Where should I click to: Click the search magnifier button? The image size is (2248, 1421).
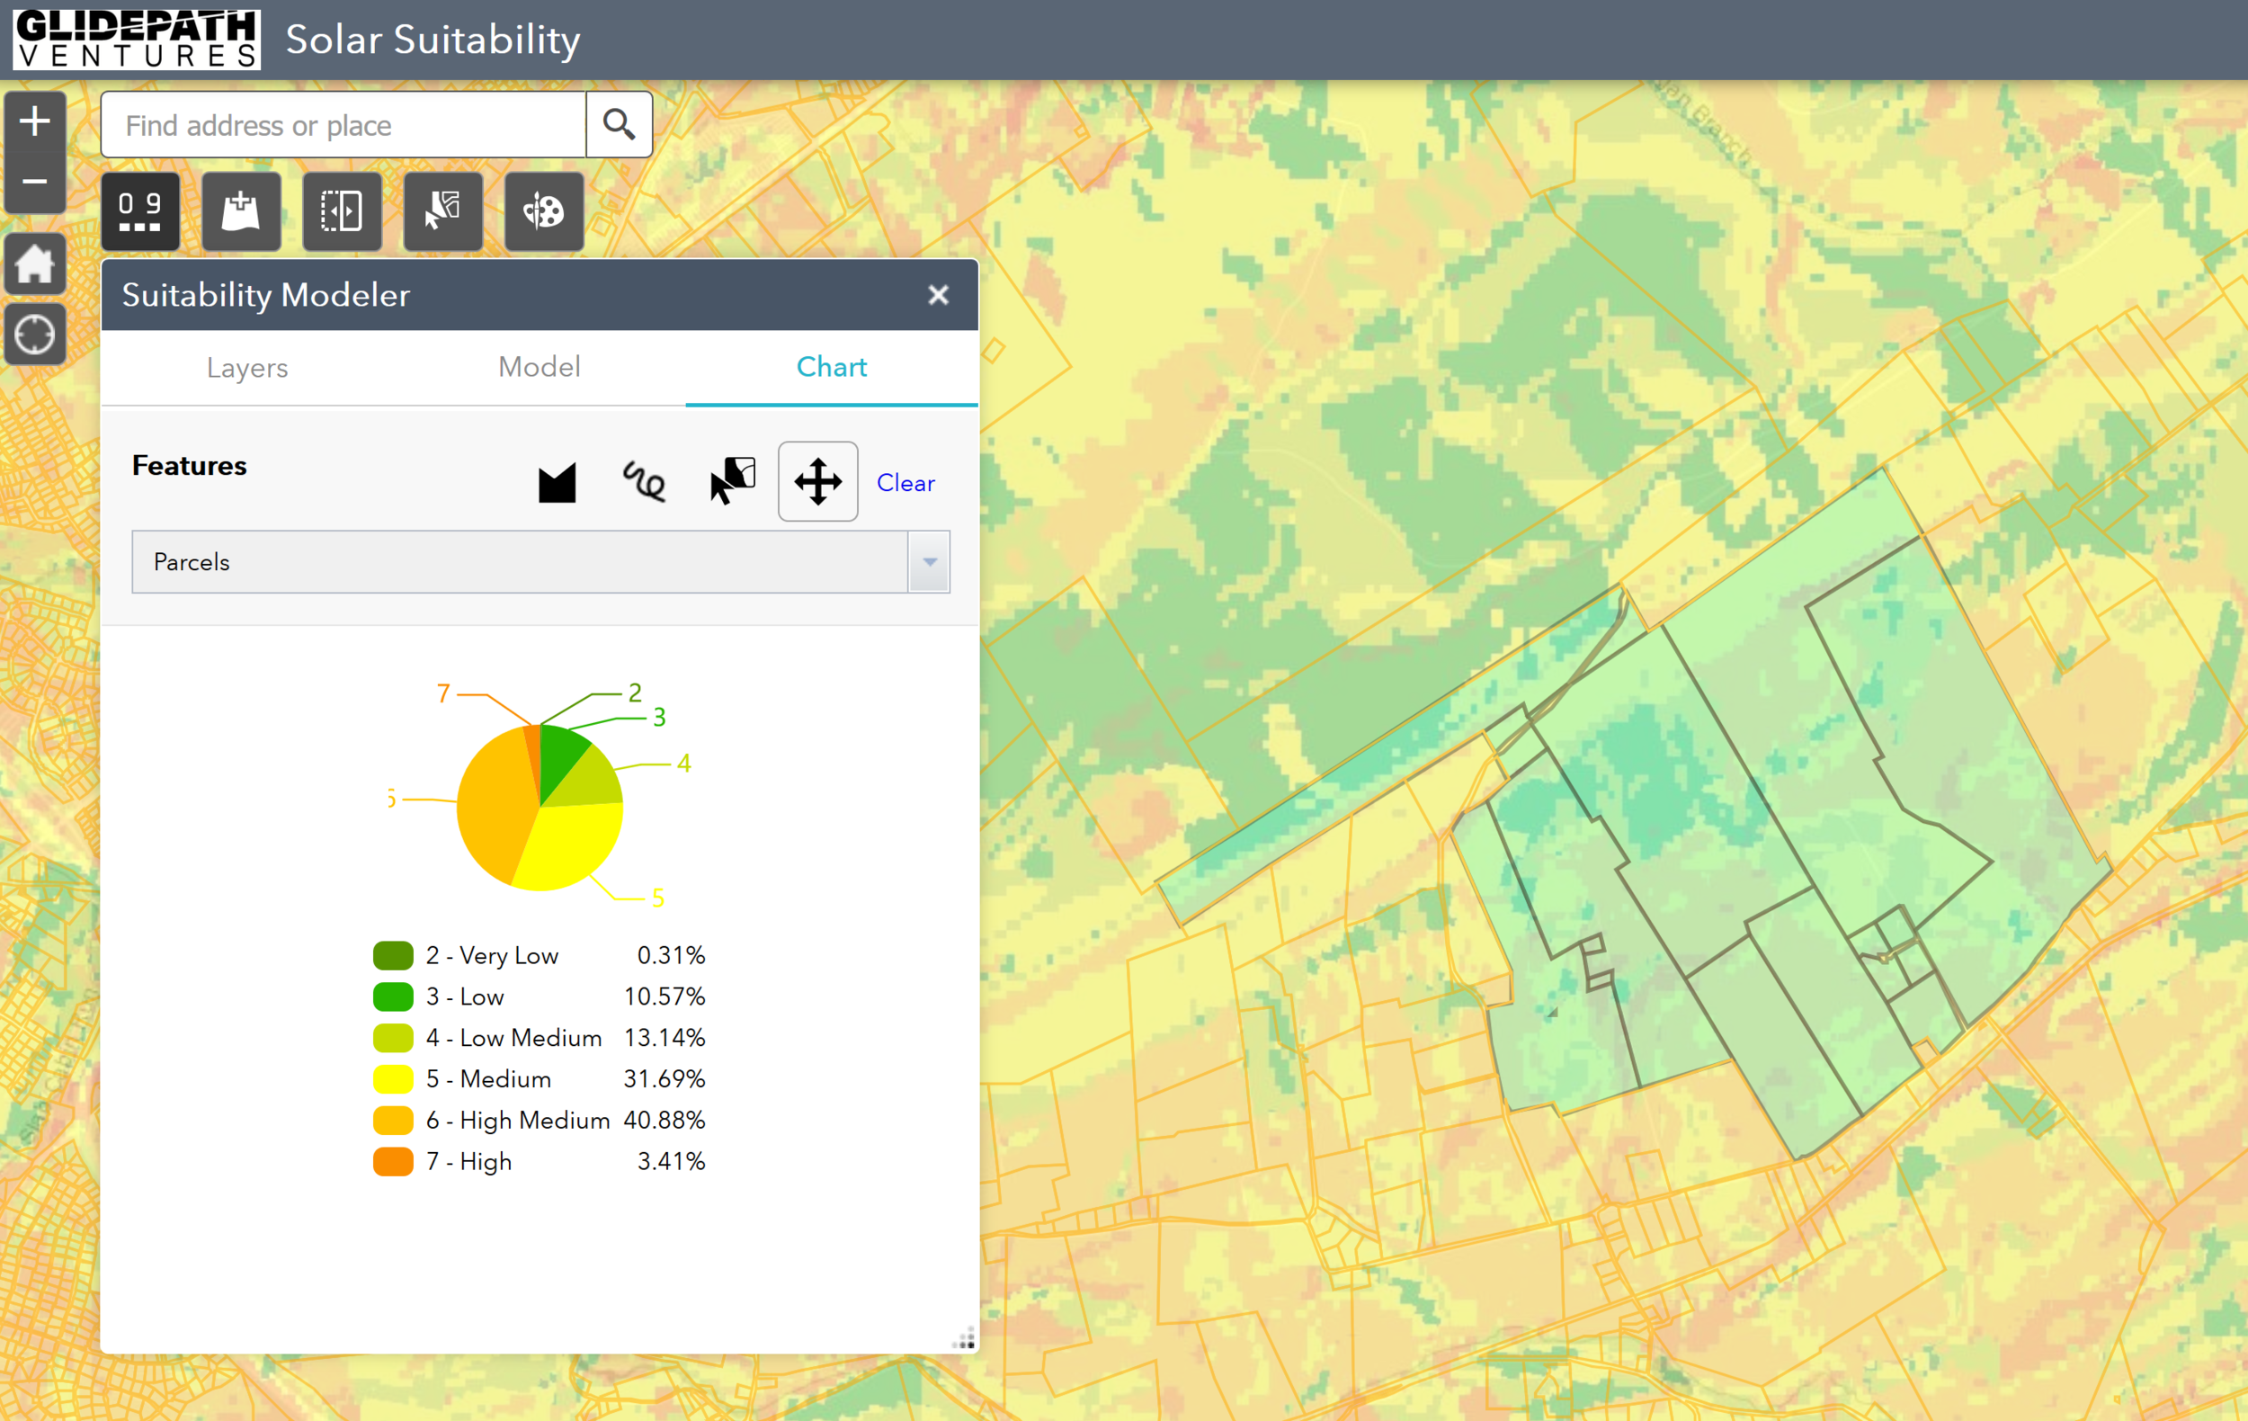click(618, 124)
